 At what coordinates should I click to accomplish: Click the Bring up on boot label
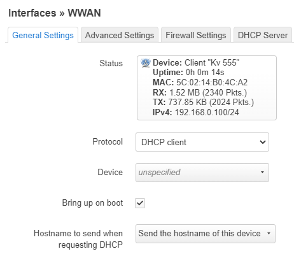click(x=92, y=203)
